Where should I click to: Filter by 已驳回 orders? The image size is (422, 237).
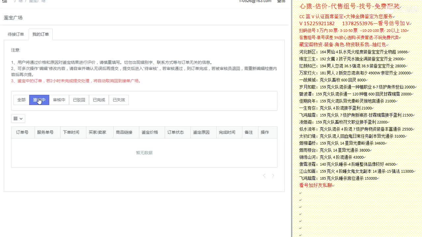tap(79, 100)
